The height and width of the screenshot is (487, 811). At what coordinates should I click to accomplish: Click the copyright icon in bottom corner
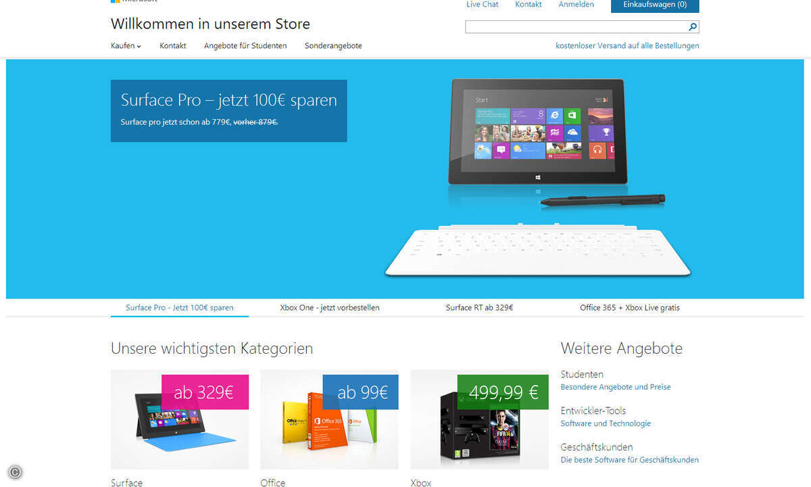[15, 472]
